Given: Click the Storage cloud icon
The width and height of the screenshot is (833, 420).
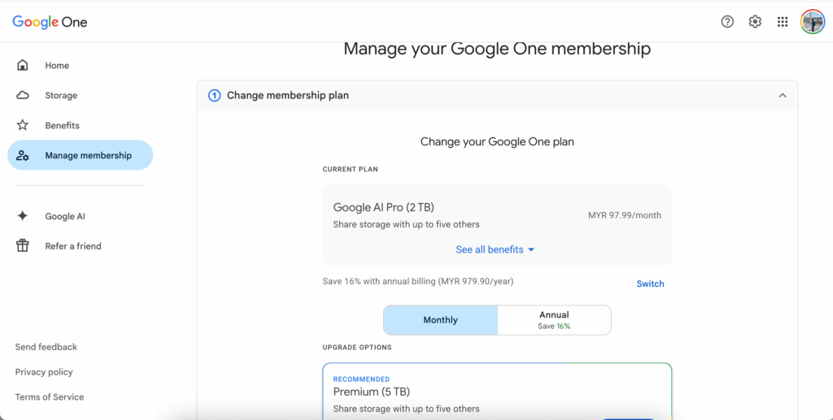Looking at the screenshot, I should (23, 96).
